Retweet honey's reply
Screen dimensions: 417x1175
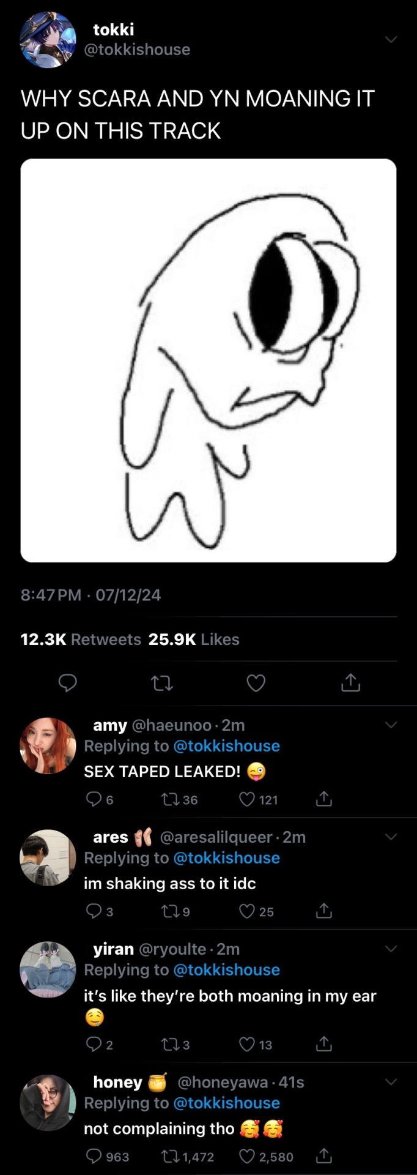pyautogui.click(x=169, y=1156)
